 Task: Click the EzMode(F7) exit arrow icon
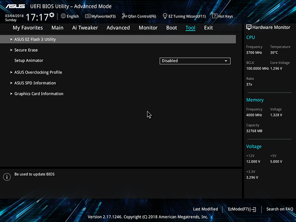click(254, 210)
